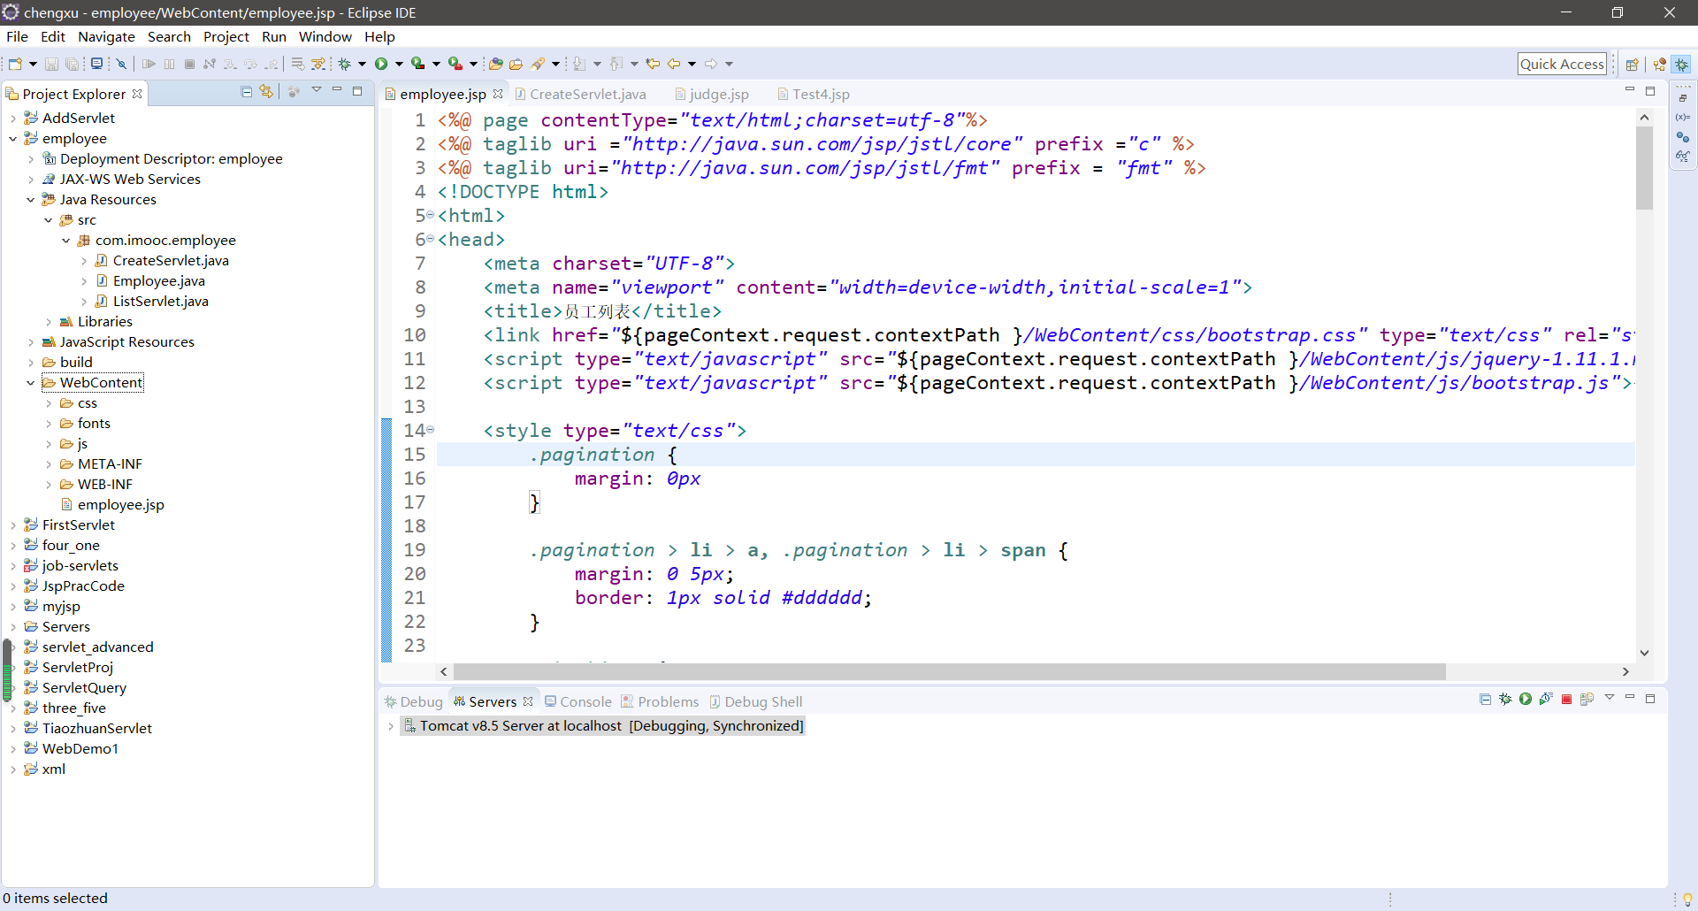
Task: Open the Debug button dropdown arrow
Action: [x=363, y=64]
